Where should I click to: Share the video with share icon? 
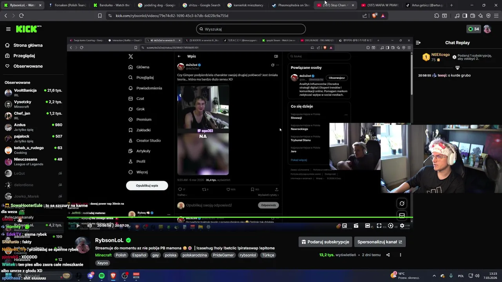point(388,255)
